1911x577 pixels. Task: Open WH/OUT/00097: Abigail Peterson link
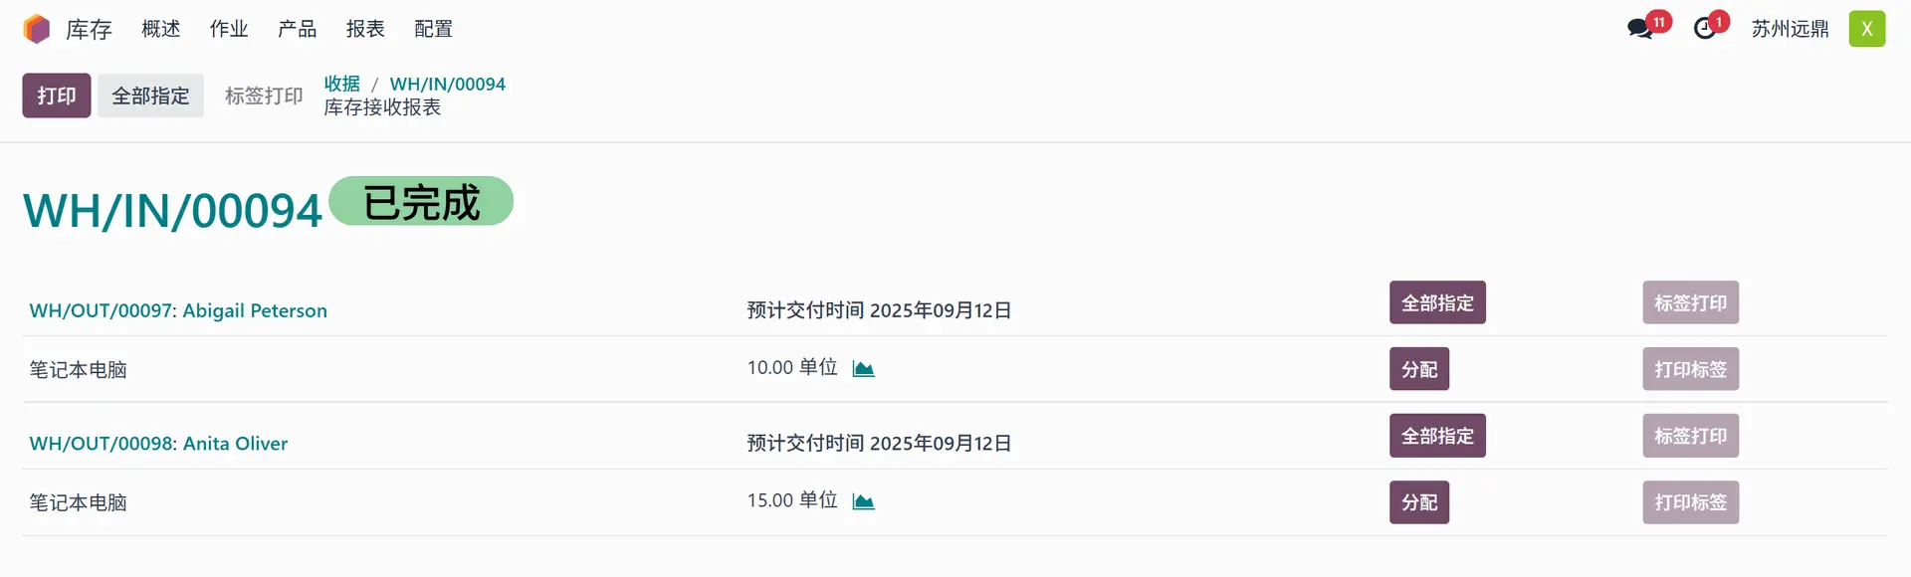178,310
